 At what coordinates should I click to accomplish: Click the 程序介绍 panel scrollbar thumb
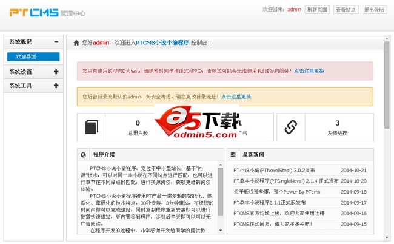[x=221, y=192]
